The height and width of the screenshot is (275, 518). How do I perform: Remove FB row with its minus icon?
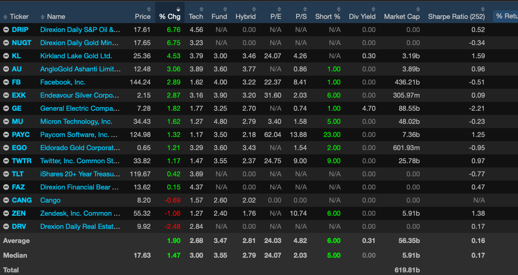[6, 82]
